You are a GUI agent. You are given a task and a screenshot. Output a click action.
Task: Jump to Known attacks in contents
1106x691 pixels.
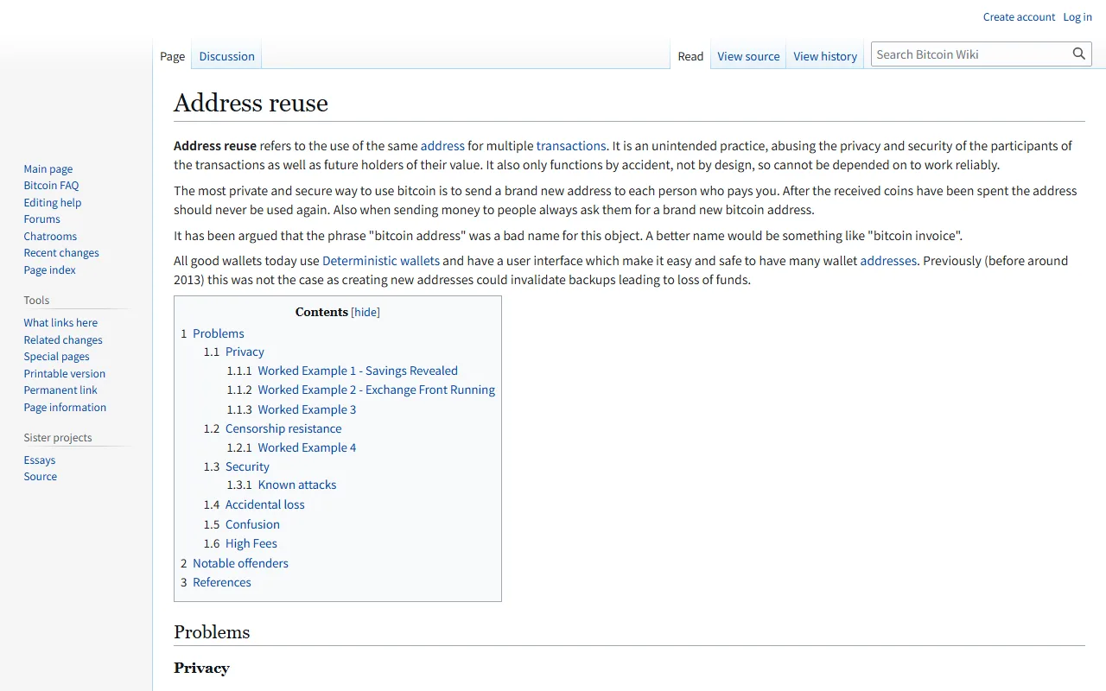point(297,485)
